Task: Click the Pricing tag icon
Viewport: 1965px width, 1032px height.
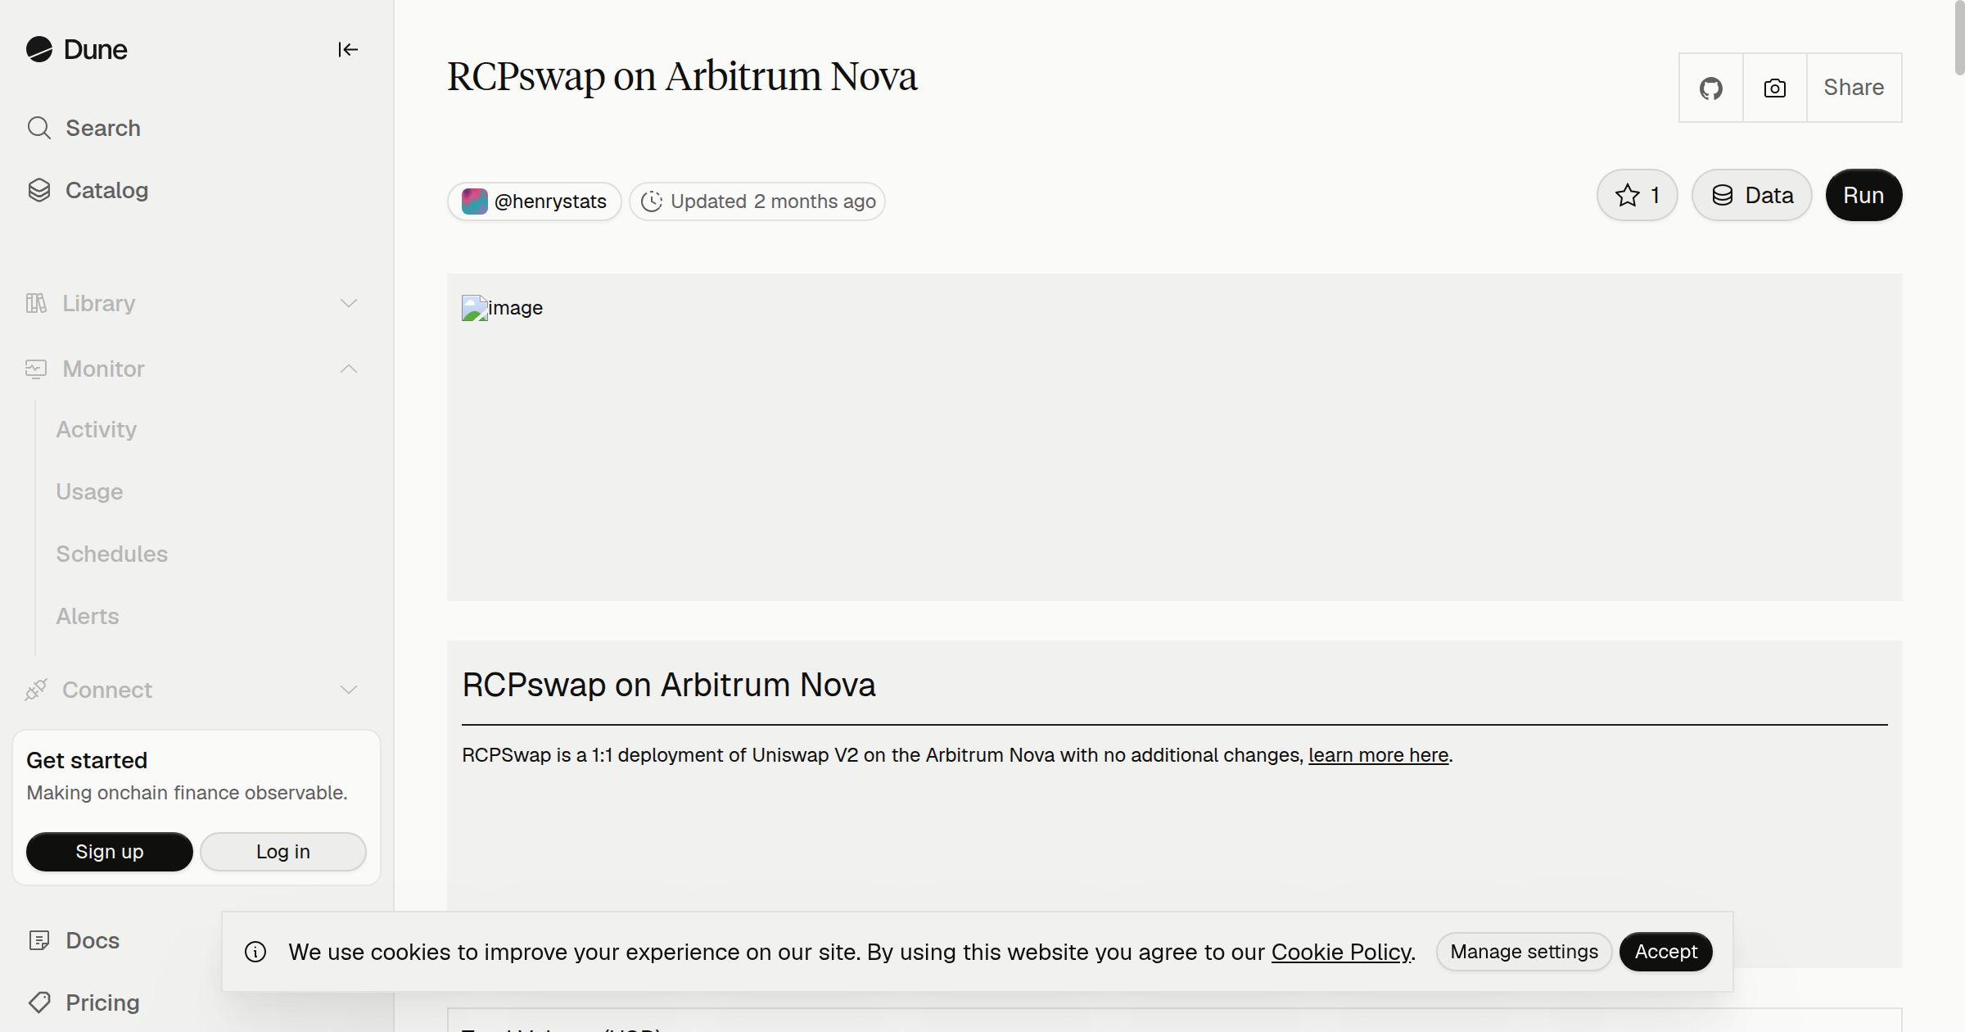Action: point(39,1003)
